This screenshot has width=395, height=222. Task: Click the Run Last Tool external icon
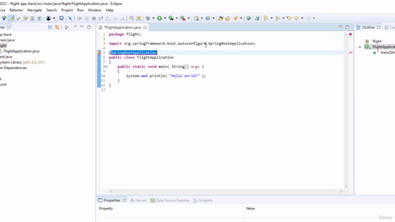tap(183, 18)
